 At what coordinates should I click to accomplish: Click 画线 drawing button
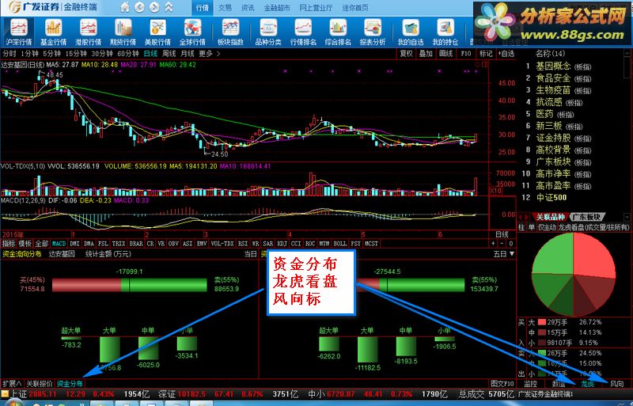445,53
